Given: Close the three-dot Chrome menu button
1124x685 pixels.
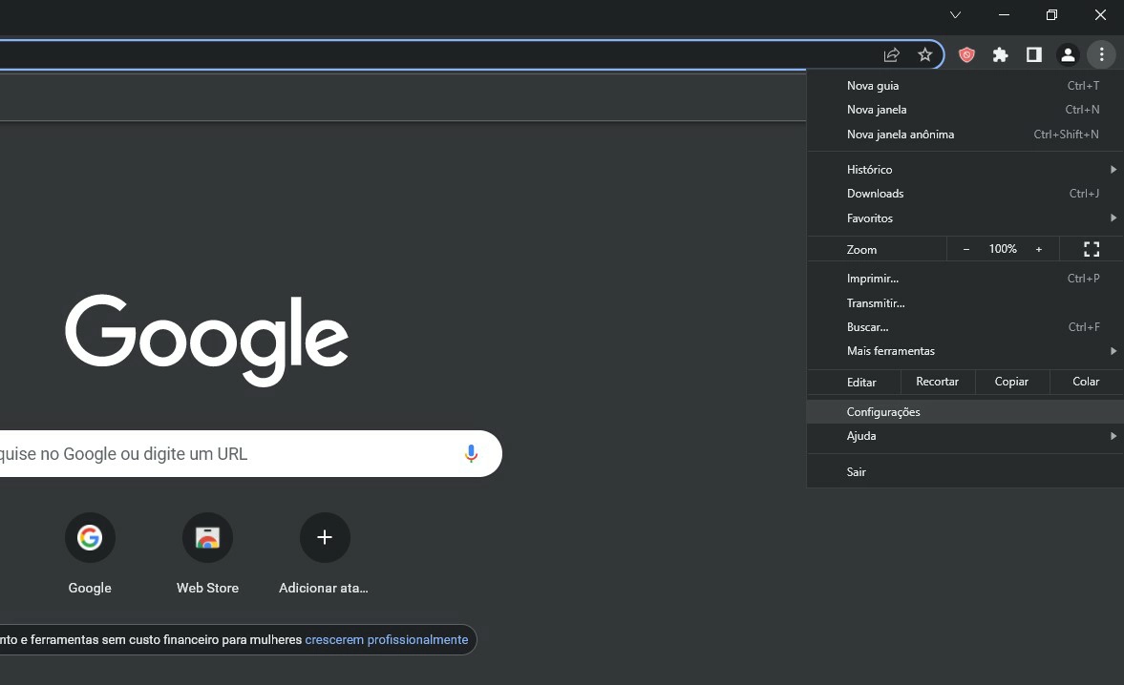Looking at the screenshot, I should tap(1101, 54).
